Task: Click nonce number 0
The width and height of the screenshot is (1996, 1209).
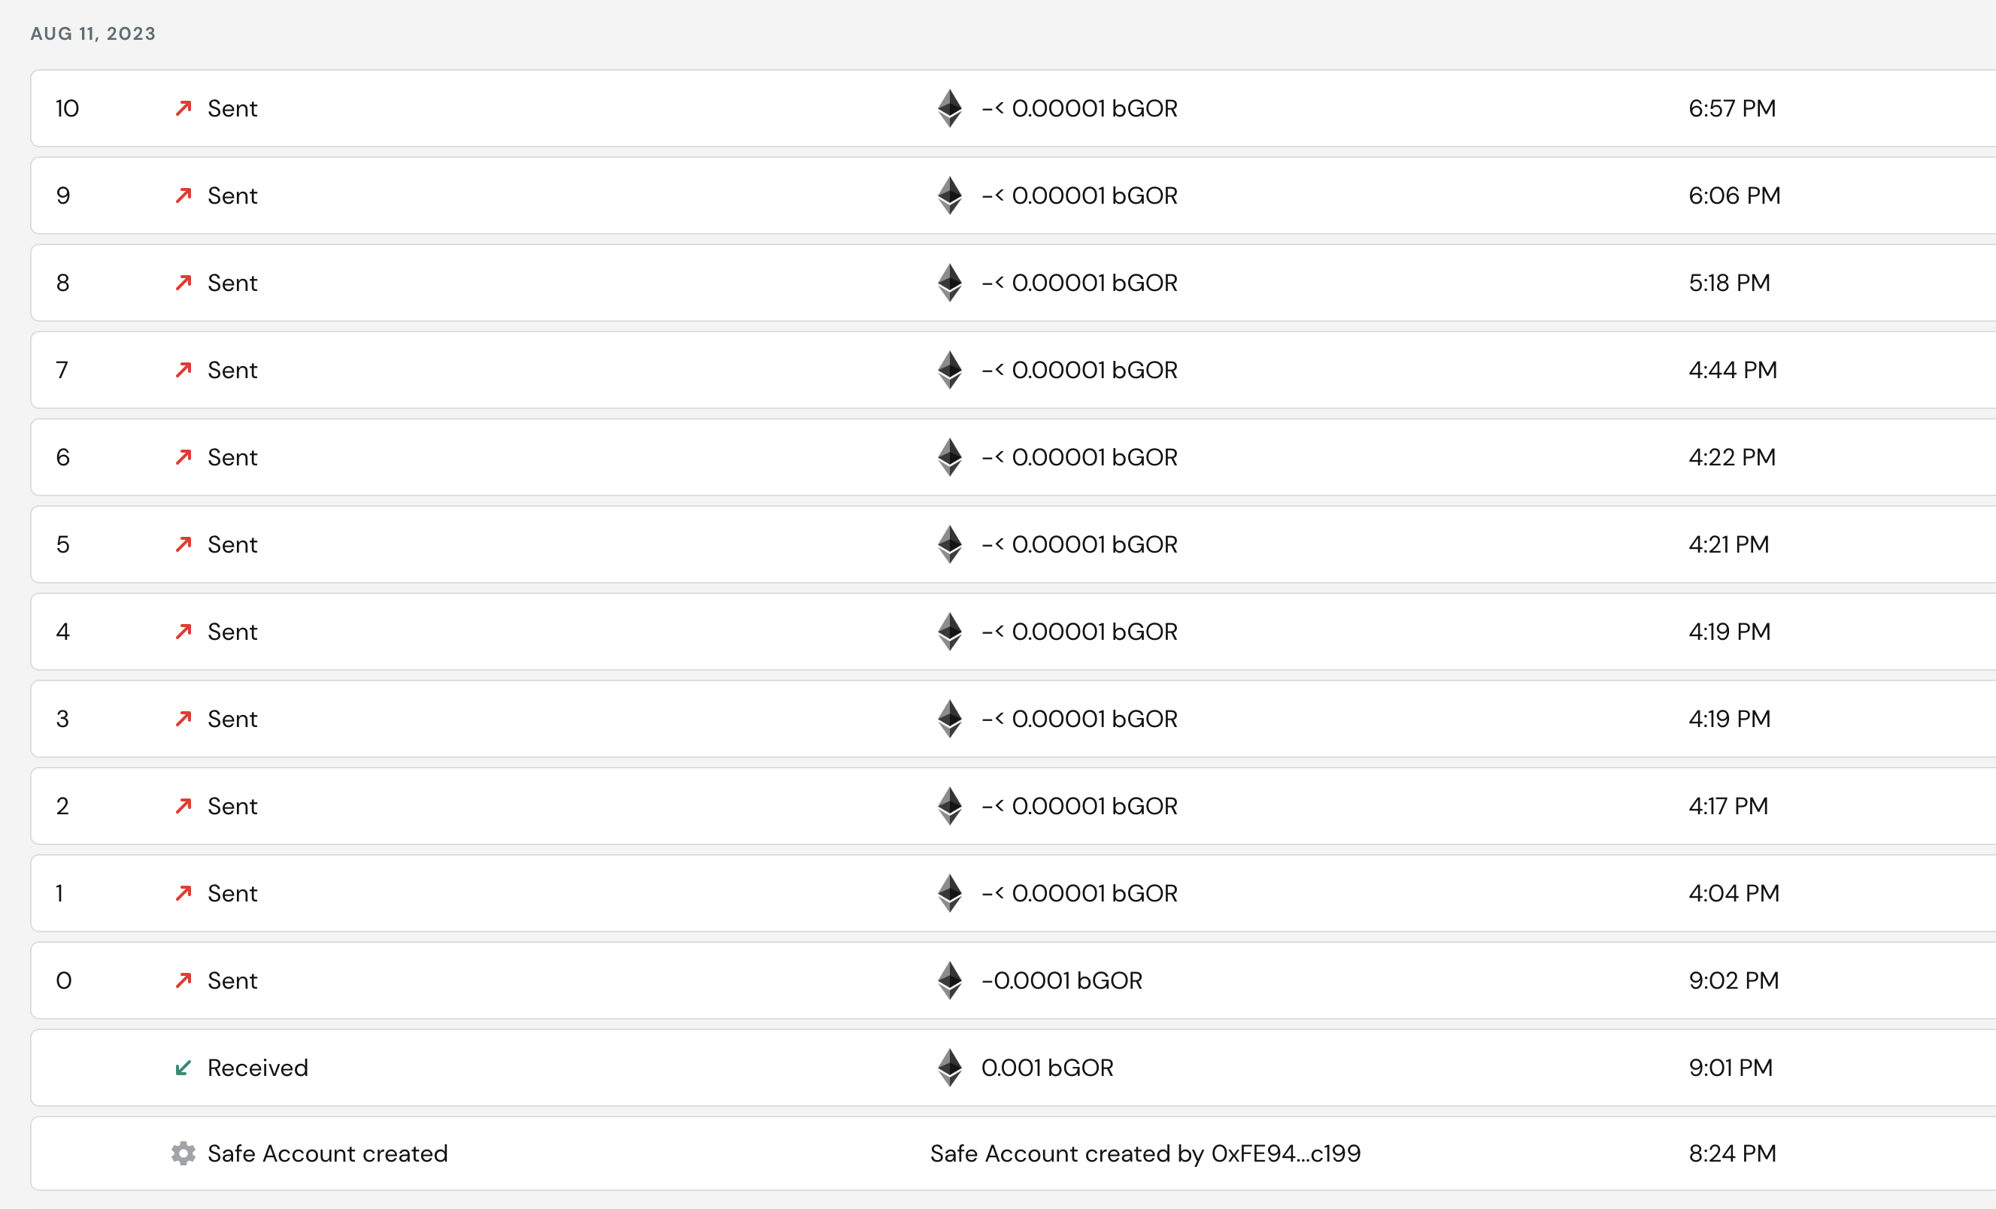Action: [x=63, y=980]
